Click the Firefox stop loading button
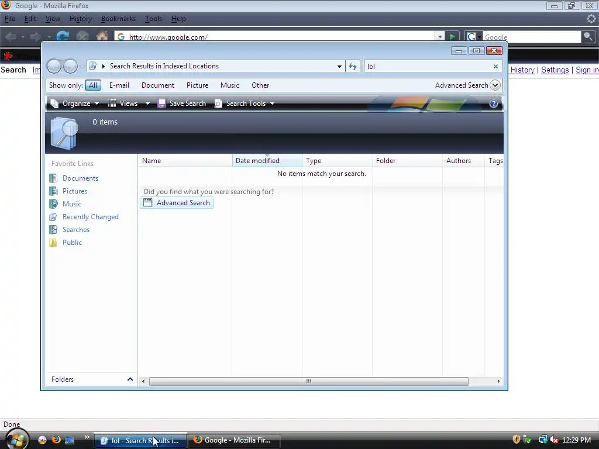The width and height of the screenshot is (599, 449). 82,37
